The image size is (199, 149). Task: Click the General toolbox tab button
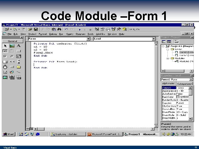12,41
